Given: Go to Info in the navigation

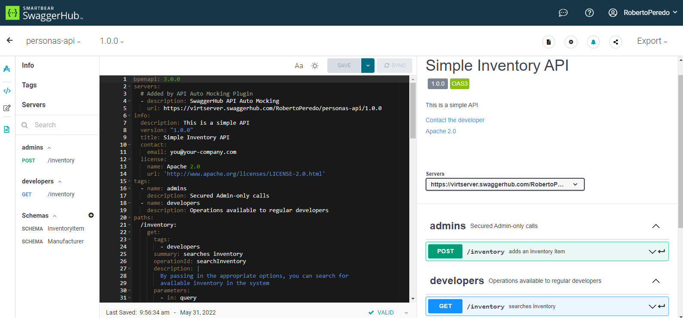Looking at the screenshot, I should tap(28, 65).
